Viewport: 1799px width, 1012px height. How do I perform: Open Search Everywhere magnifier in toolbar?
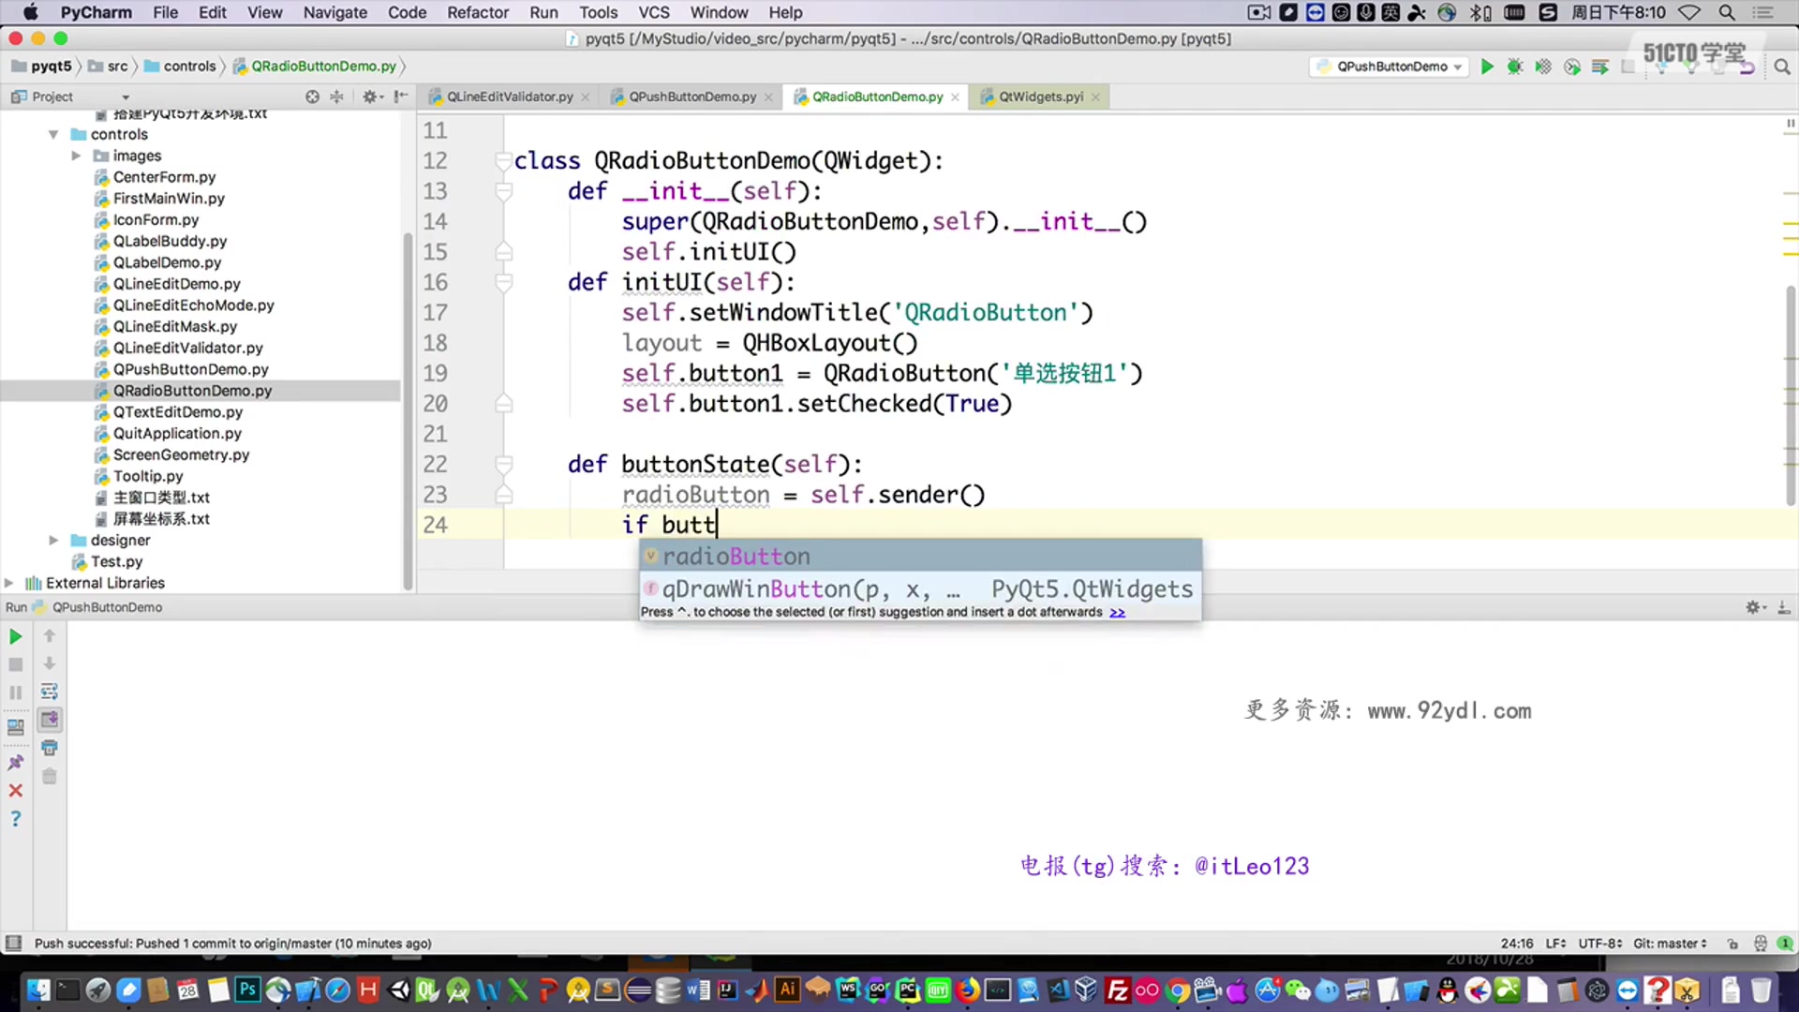pos(1782,67)
